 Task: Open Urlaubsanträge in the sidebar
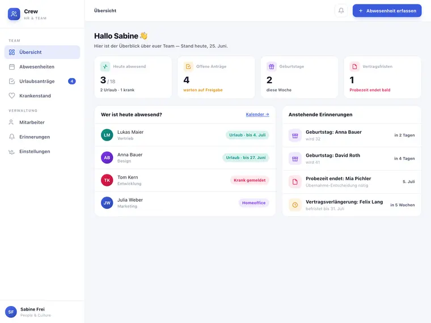43,81
